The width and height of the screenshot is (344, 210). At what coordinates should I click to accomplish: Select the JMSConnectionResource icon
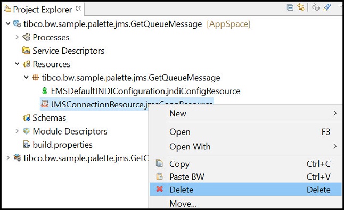[x=45, y=104]
